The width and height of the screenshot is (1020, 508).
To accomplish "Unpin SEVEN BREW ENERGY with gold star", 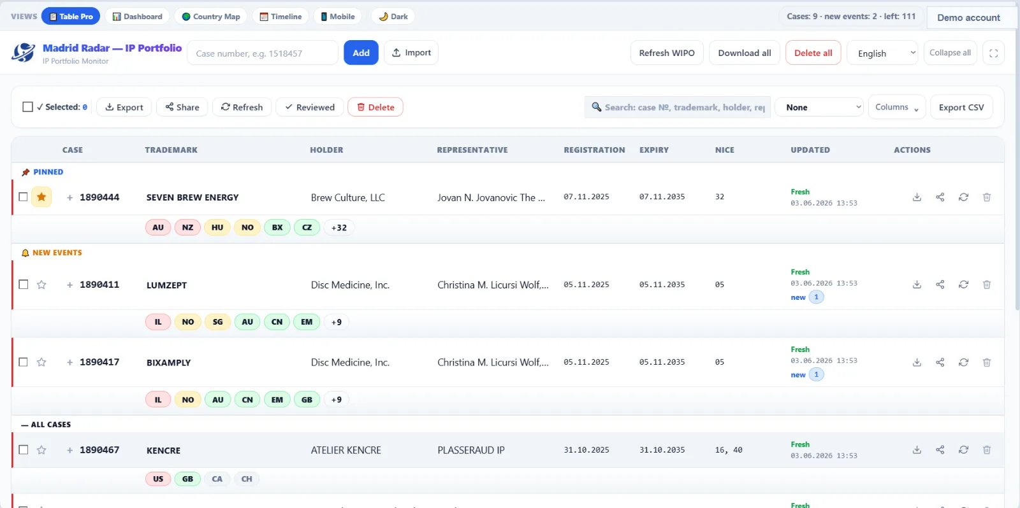I will (x=41, y=197).
